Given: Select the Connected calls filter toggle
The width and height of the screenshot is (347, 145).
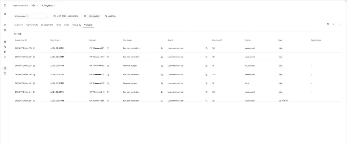Looking at the screenshot, I should [x=94, y=16].
